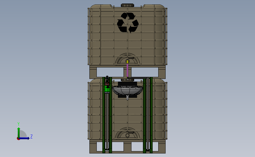Select the wash basin sink
This screenshot has height=157, width=255.
(x=128, y=91)
